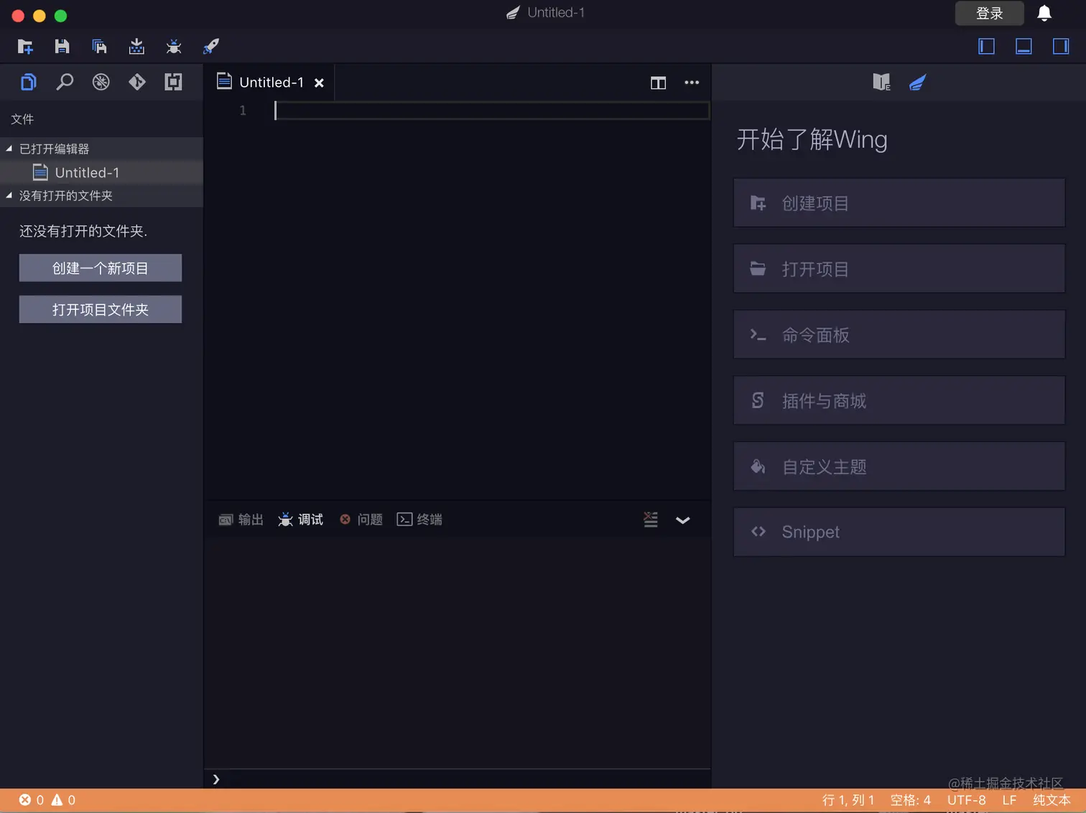
Task: Click the 登录 login button
Action: pos(989,13)
